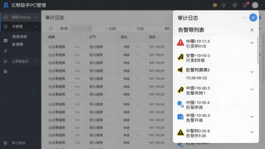The height and width of the screenshot is (149, 265).
Task: Click the user avatar in top bar
Action: pyautogui.click(x=255, y=5)
